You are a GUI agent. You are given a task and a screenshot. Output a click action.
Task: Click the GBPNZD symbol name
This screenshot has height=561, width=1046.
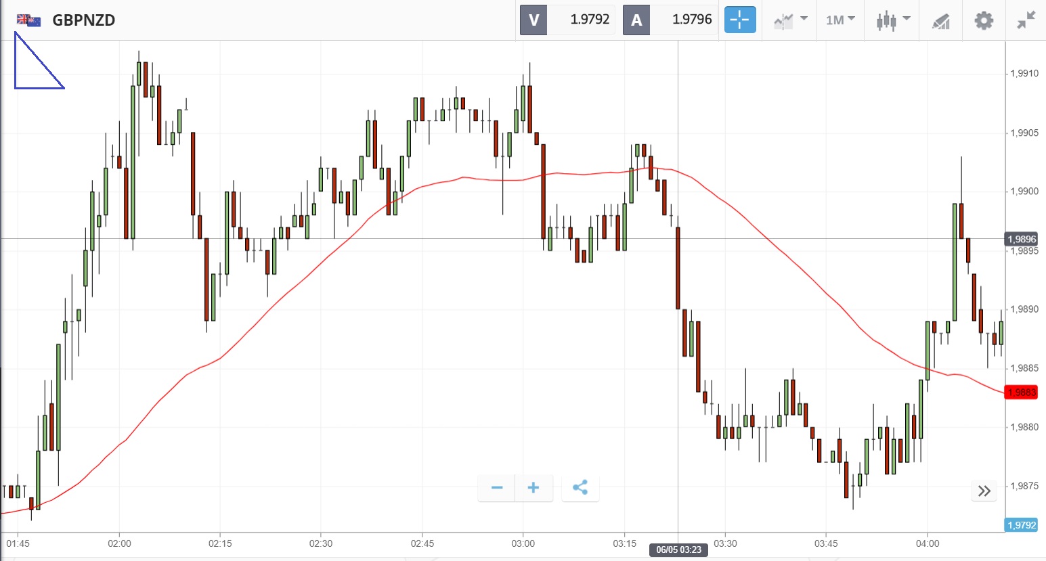tap(84, 20)
